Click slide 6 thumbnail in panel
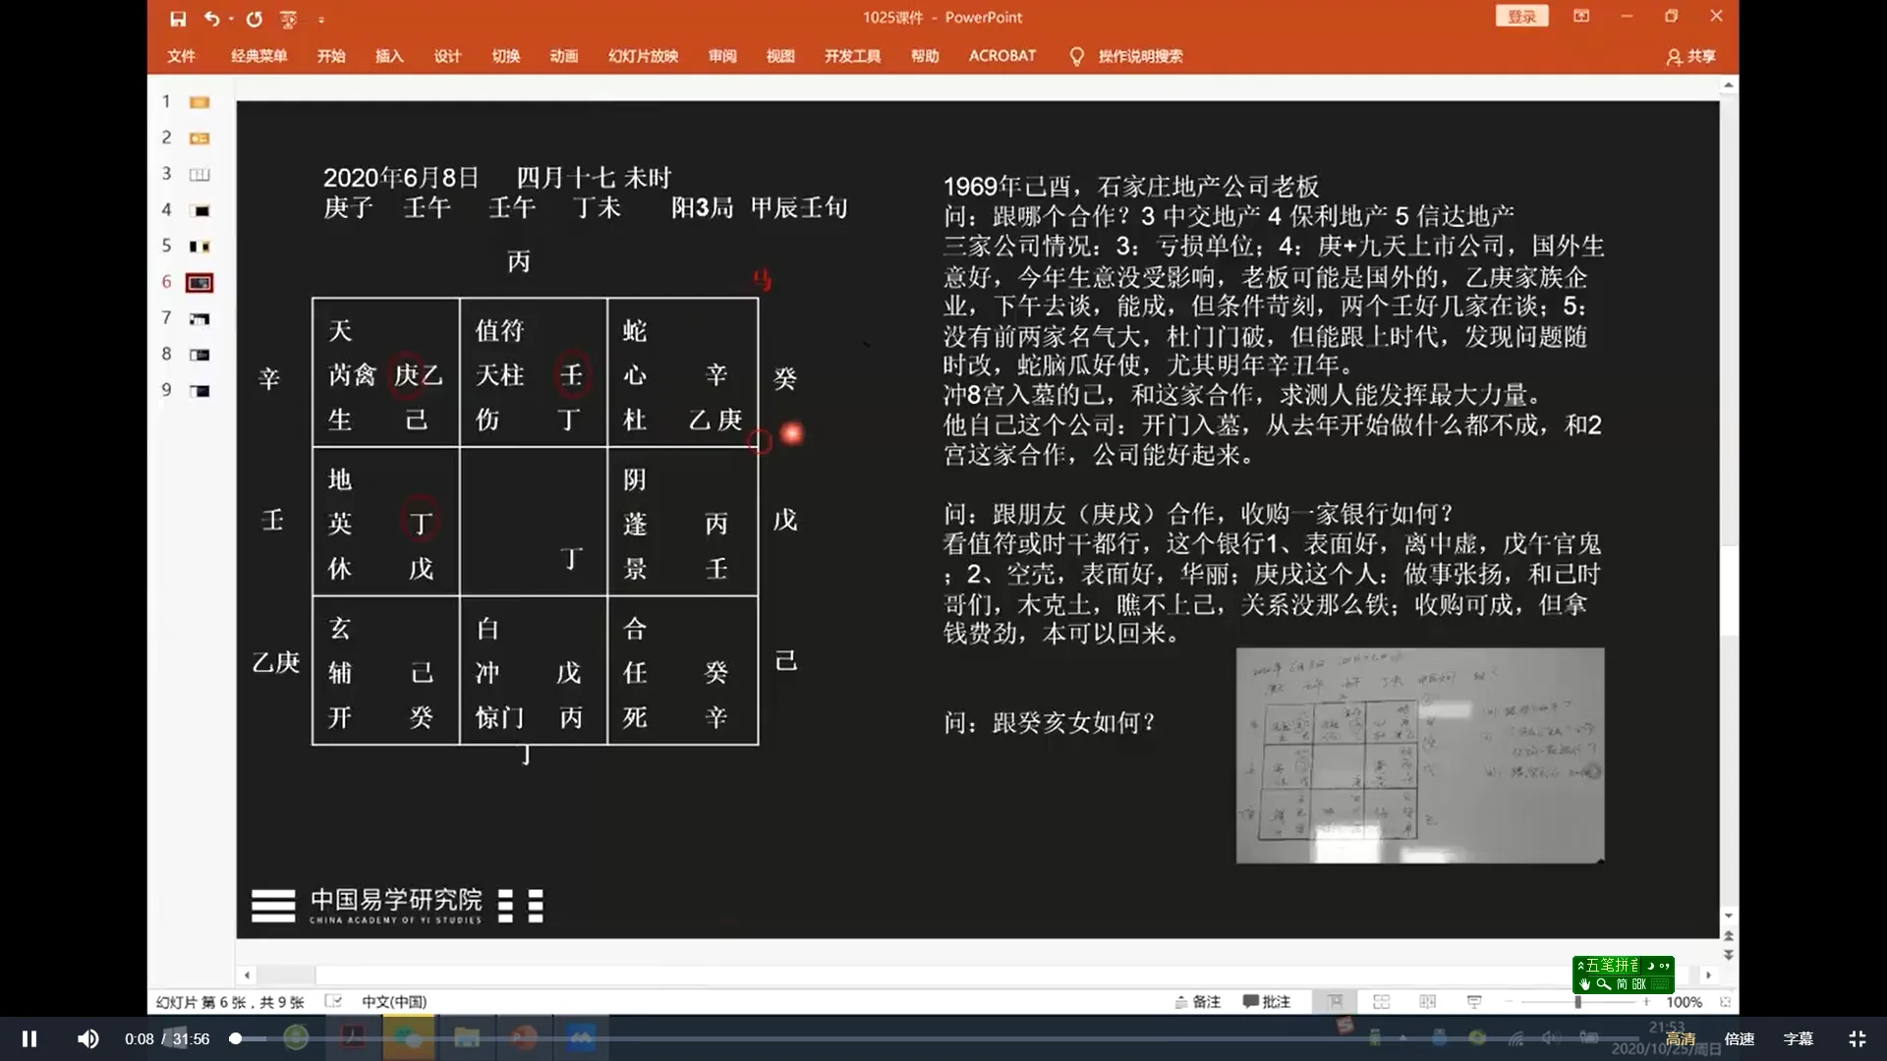Image resolution: width=1887 pixels, height=1061 pixels. [x=200, y=281]
